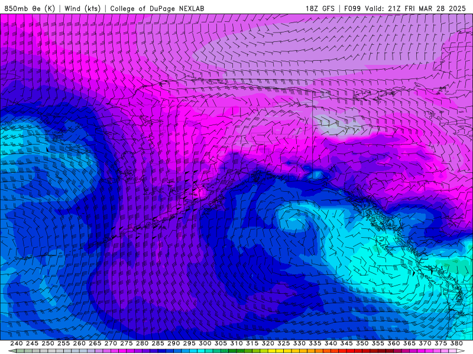This screenshot has width=473, height=354.
Task: Click the 265 colorbar label
Action: tap(95, 343)
